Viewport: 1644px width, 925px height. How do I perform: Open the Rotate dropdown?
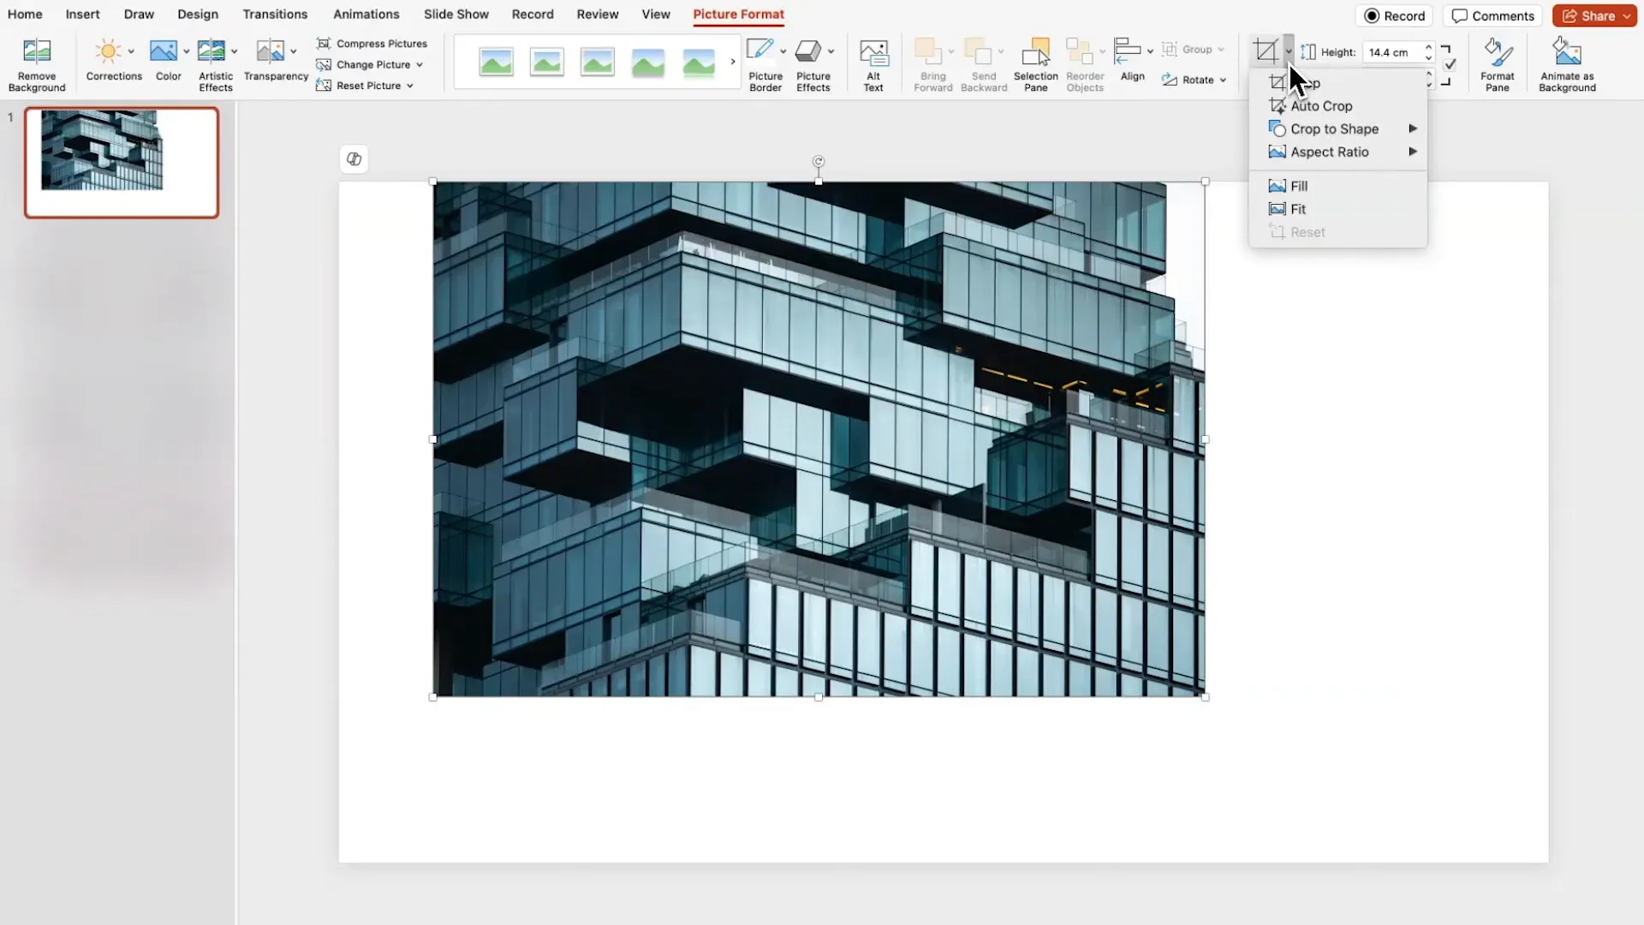[x=1194, y=80]
